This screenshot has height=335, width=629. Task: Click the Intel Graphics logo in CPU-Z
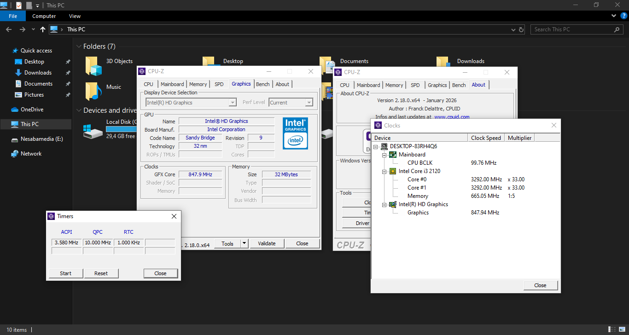point(295,133)
